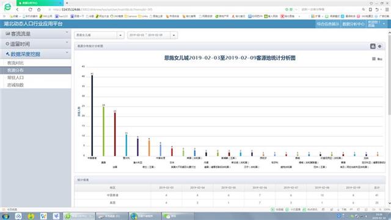Go to the browser home page icon
The height and width of the screenshot is (220, 391).
point(38,10)
